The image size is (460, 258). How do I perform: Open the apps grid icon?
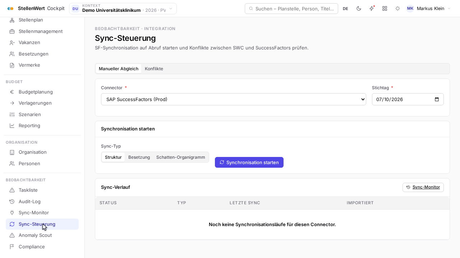pyautogui.click(x=385, y=9)
